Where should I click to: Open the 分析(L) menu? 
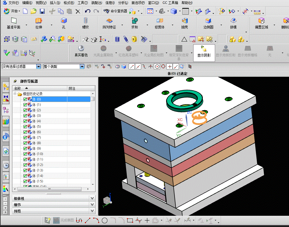coord(123,2)
